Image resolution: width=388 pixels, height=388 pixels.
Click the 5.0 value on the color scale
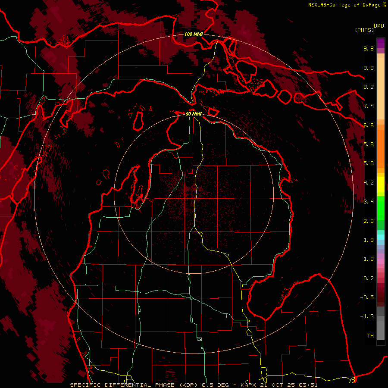pyautogui.click(x=369, y=163)
